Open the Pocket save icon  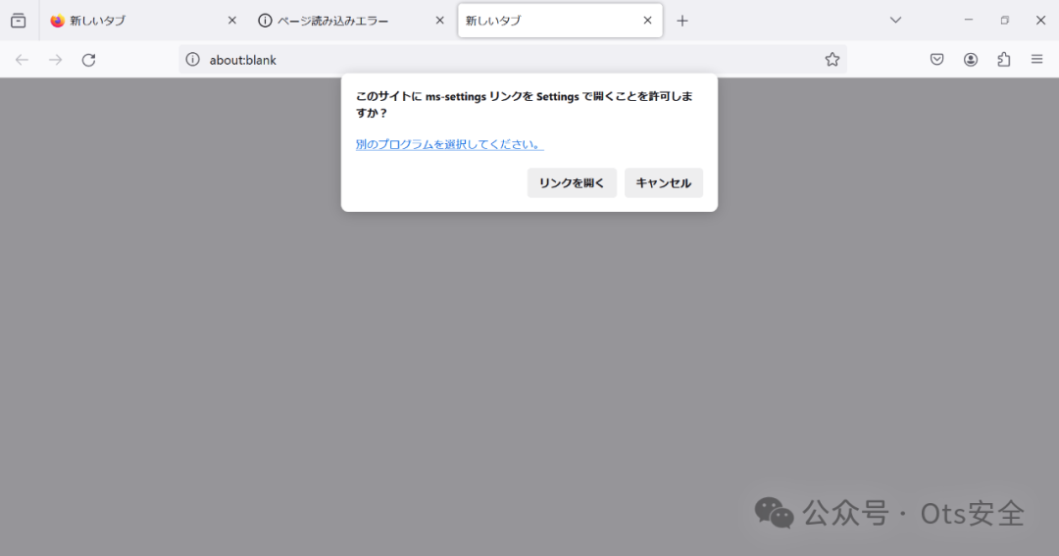click(x=936, y=60)
